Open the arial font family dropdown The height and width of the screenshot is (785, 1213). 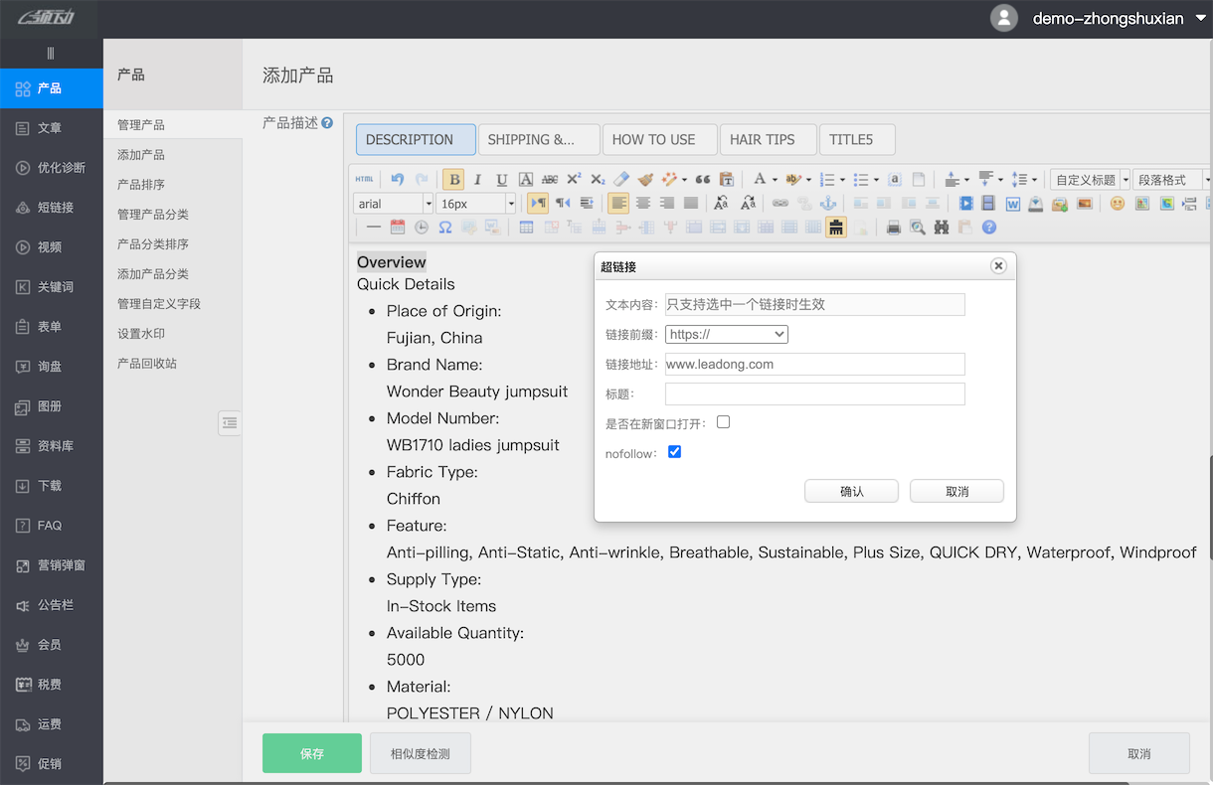pyautogui.click(x=394, y=204)
